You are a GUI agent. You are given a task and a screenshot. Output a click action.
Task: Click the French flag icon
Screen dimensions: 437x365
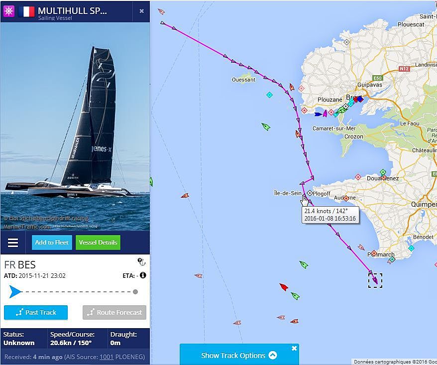click(26, 11)
